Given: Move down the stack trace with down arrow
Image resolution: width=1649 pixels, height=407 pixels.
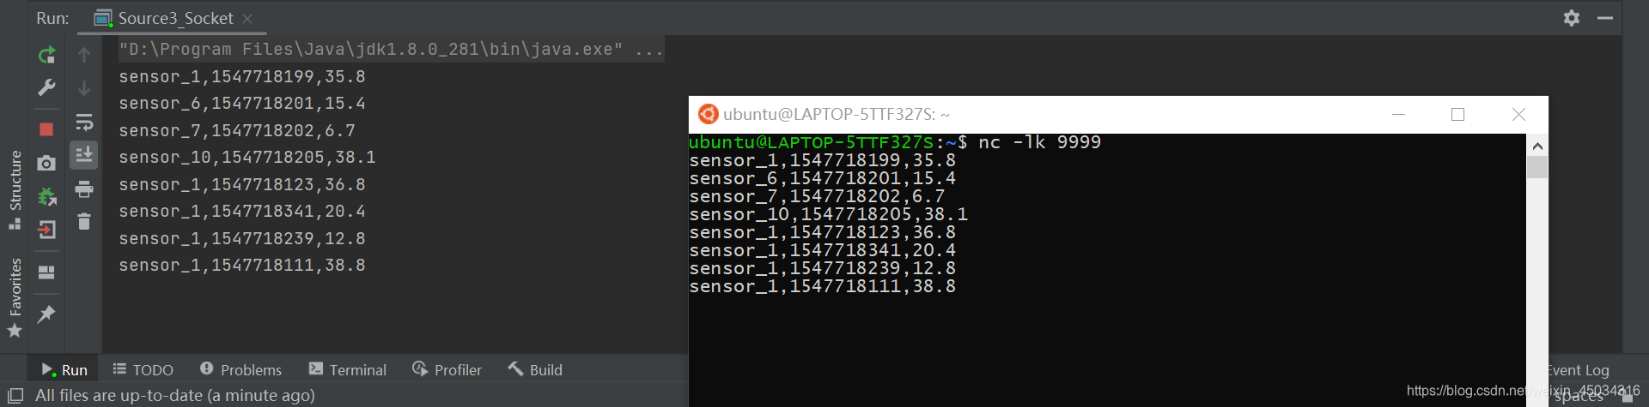Looking at the screenshot, I should tap(84, 88).
